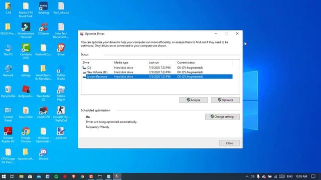Select the rbxfpsunlocker desktop icon
The image size is (321, 180).
pos(26,91)
